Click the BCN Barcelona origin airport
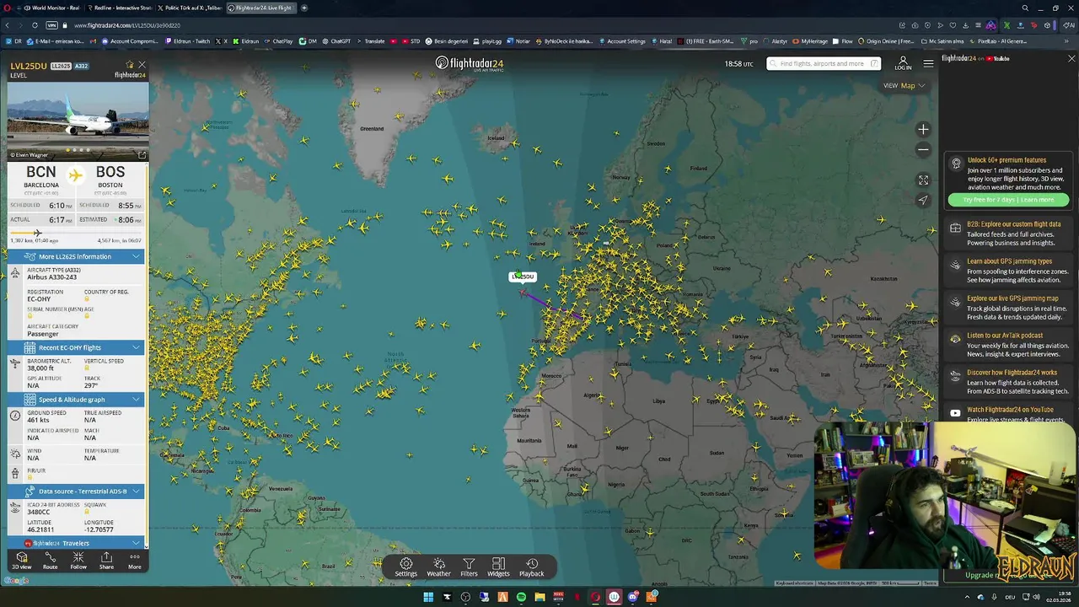Viewport: 1079px width, 607px height. [41, 177]
